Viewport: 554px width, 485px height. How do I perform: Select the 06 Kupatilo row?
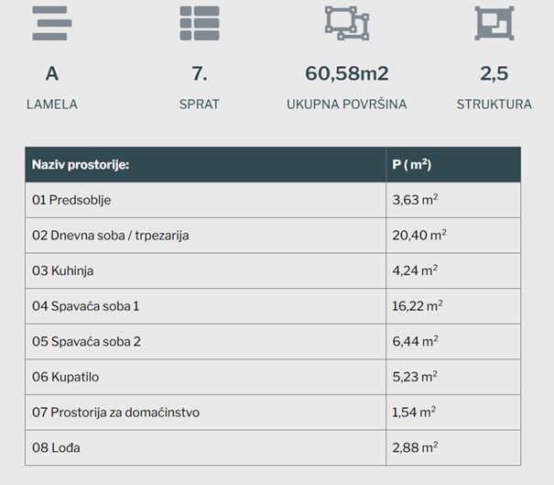[x=273, y=377]
